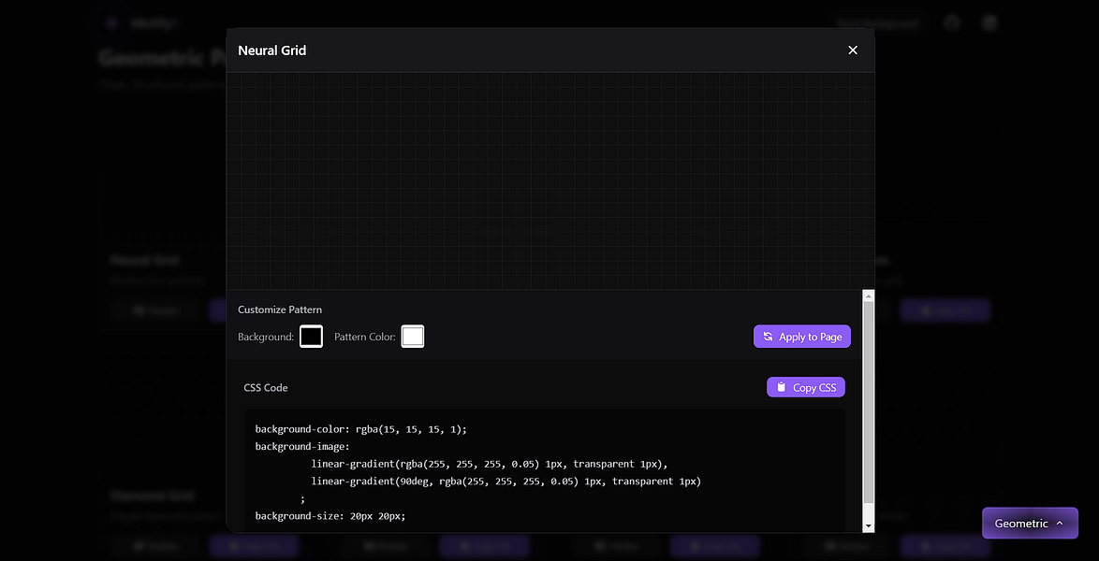Click the blurred GitHub icon in the page header
The image size is (1099, 561).
(951, 23)
